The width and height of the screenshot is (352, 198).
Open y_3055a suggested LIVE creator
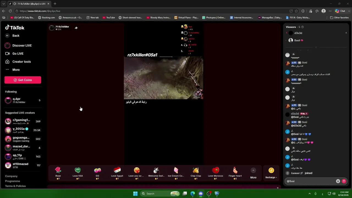[x=23, y=130]
